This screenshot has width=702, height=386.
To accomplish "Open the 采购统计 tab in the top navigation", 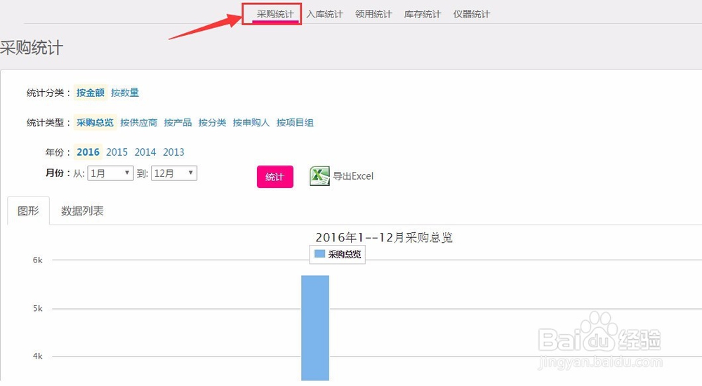I will click(x=275, y=14).
